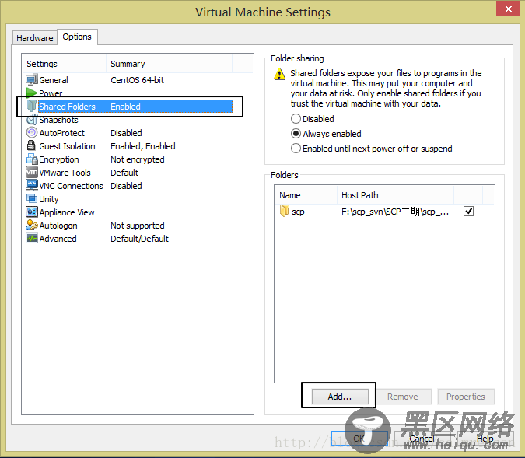Click the Host Path column header
This screenshot has height=458, width=525.
[395, 195]
